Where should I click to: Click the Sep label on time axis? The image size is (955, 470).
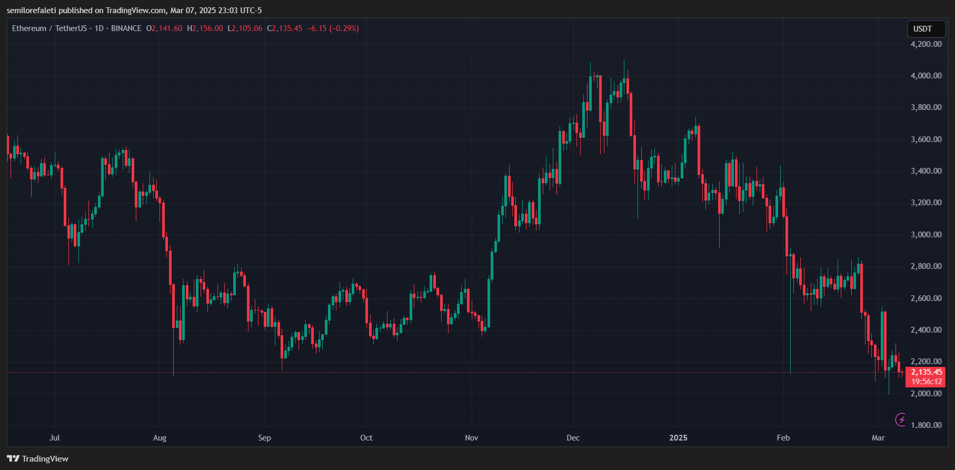point(265,438)
